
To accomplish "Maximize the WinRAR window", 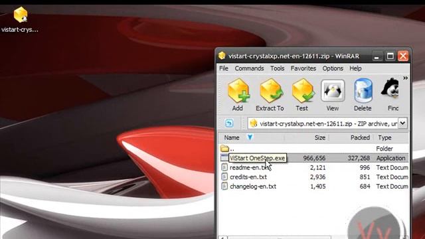I will click(390, 56).
